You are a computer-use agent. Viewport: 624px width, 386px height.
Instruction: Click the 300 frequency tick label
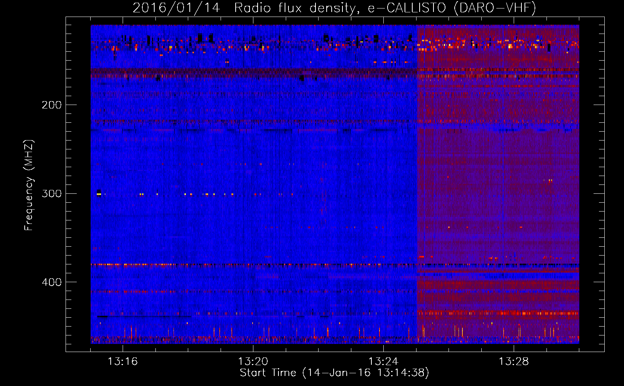click(52, 193)
